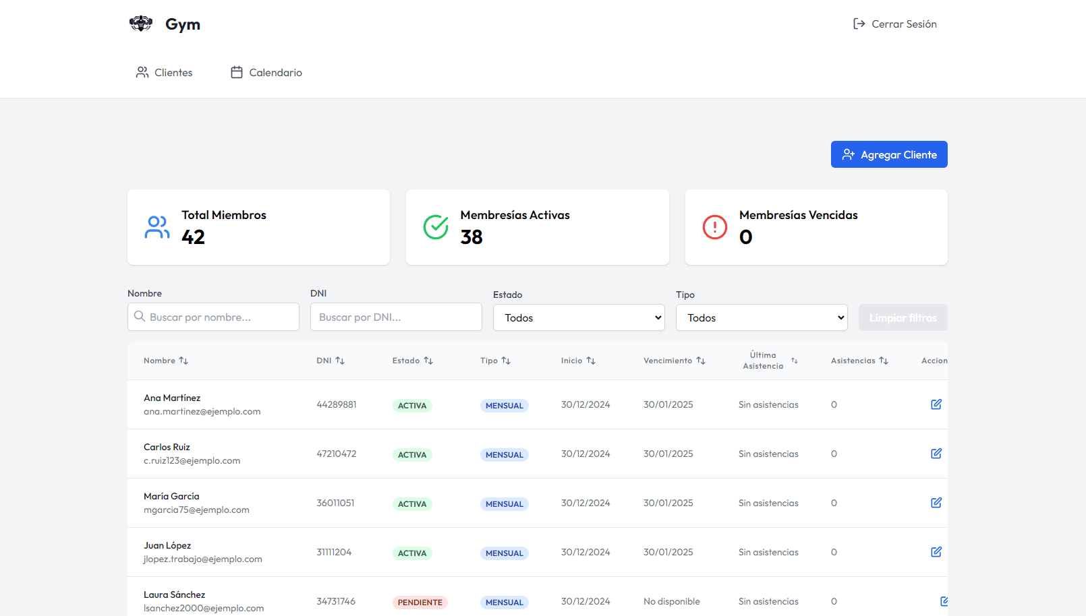Click the Agregar Cliente button
Screen dimensions: 1086x616
click(x=889, y=154)
